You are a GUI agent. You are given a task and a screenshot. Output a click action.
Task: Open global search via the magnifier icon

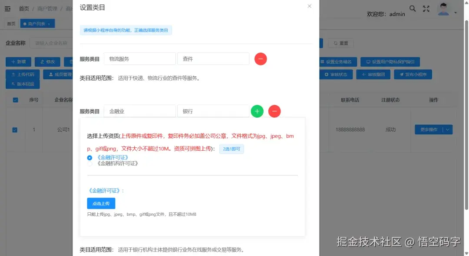pyautogui.click(x=413, y=8)
